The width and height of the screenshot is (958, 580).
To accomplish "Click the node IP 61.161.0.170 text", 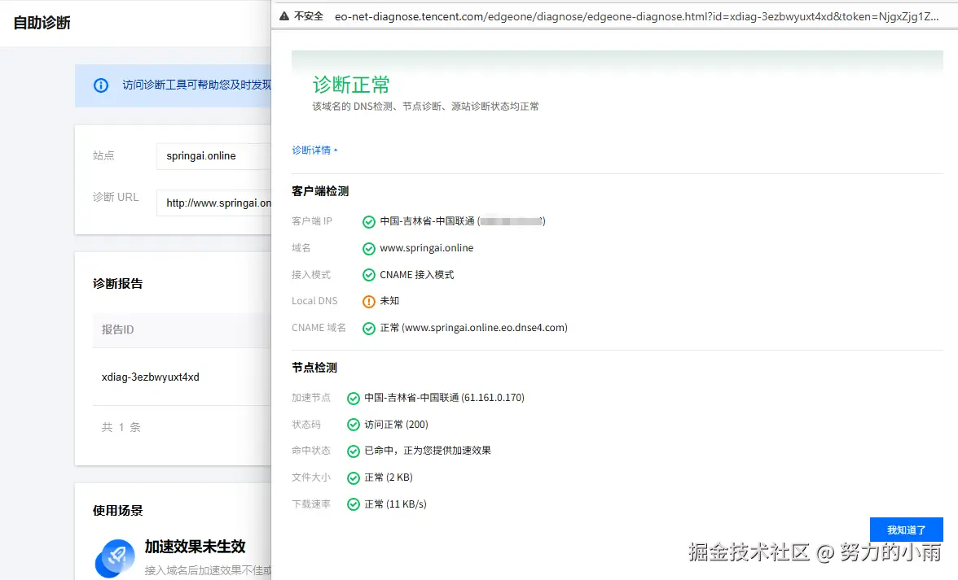I will [493, 398].
